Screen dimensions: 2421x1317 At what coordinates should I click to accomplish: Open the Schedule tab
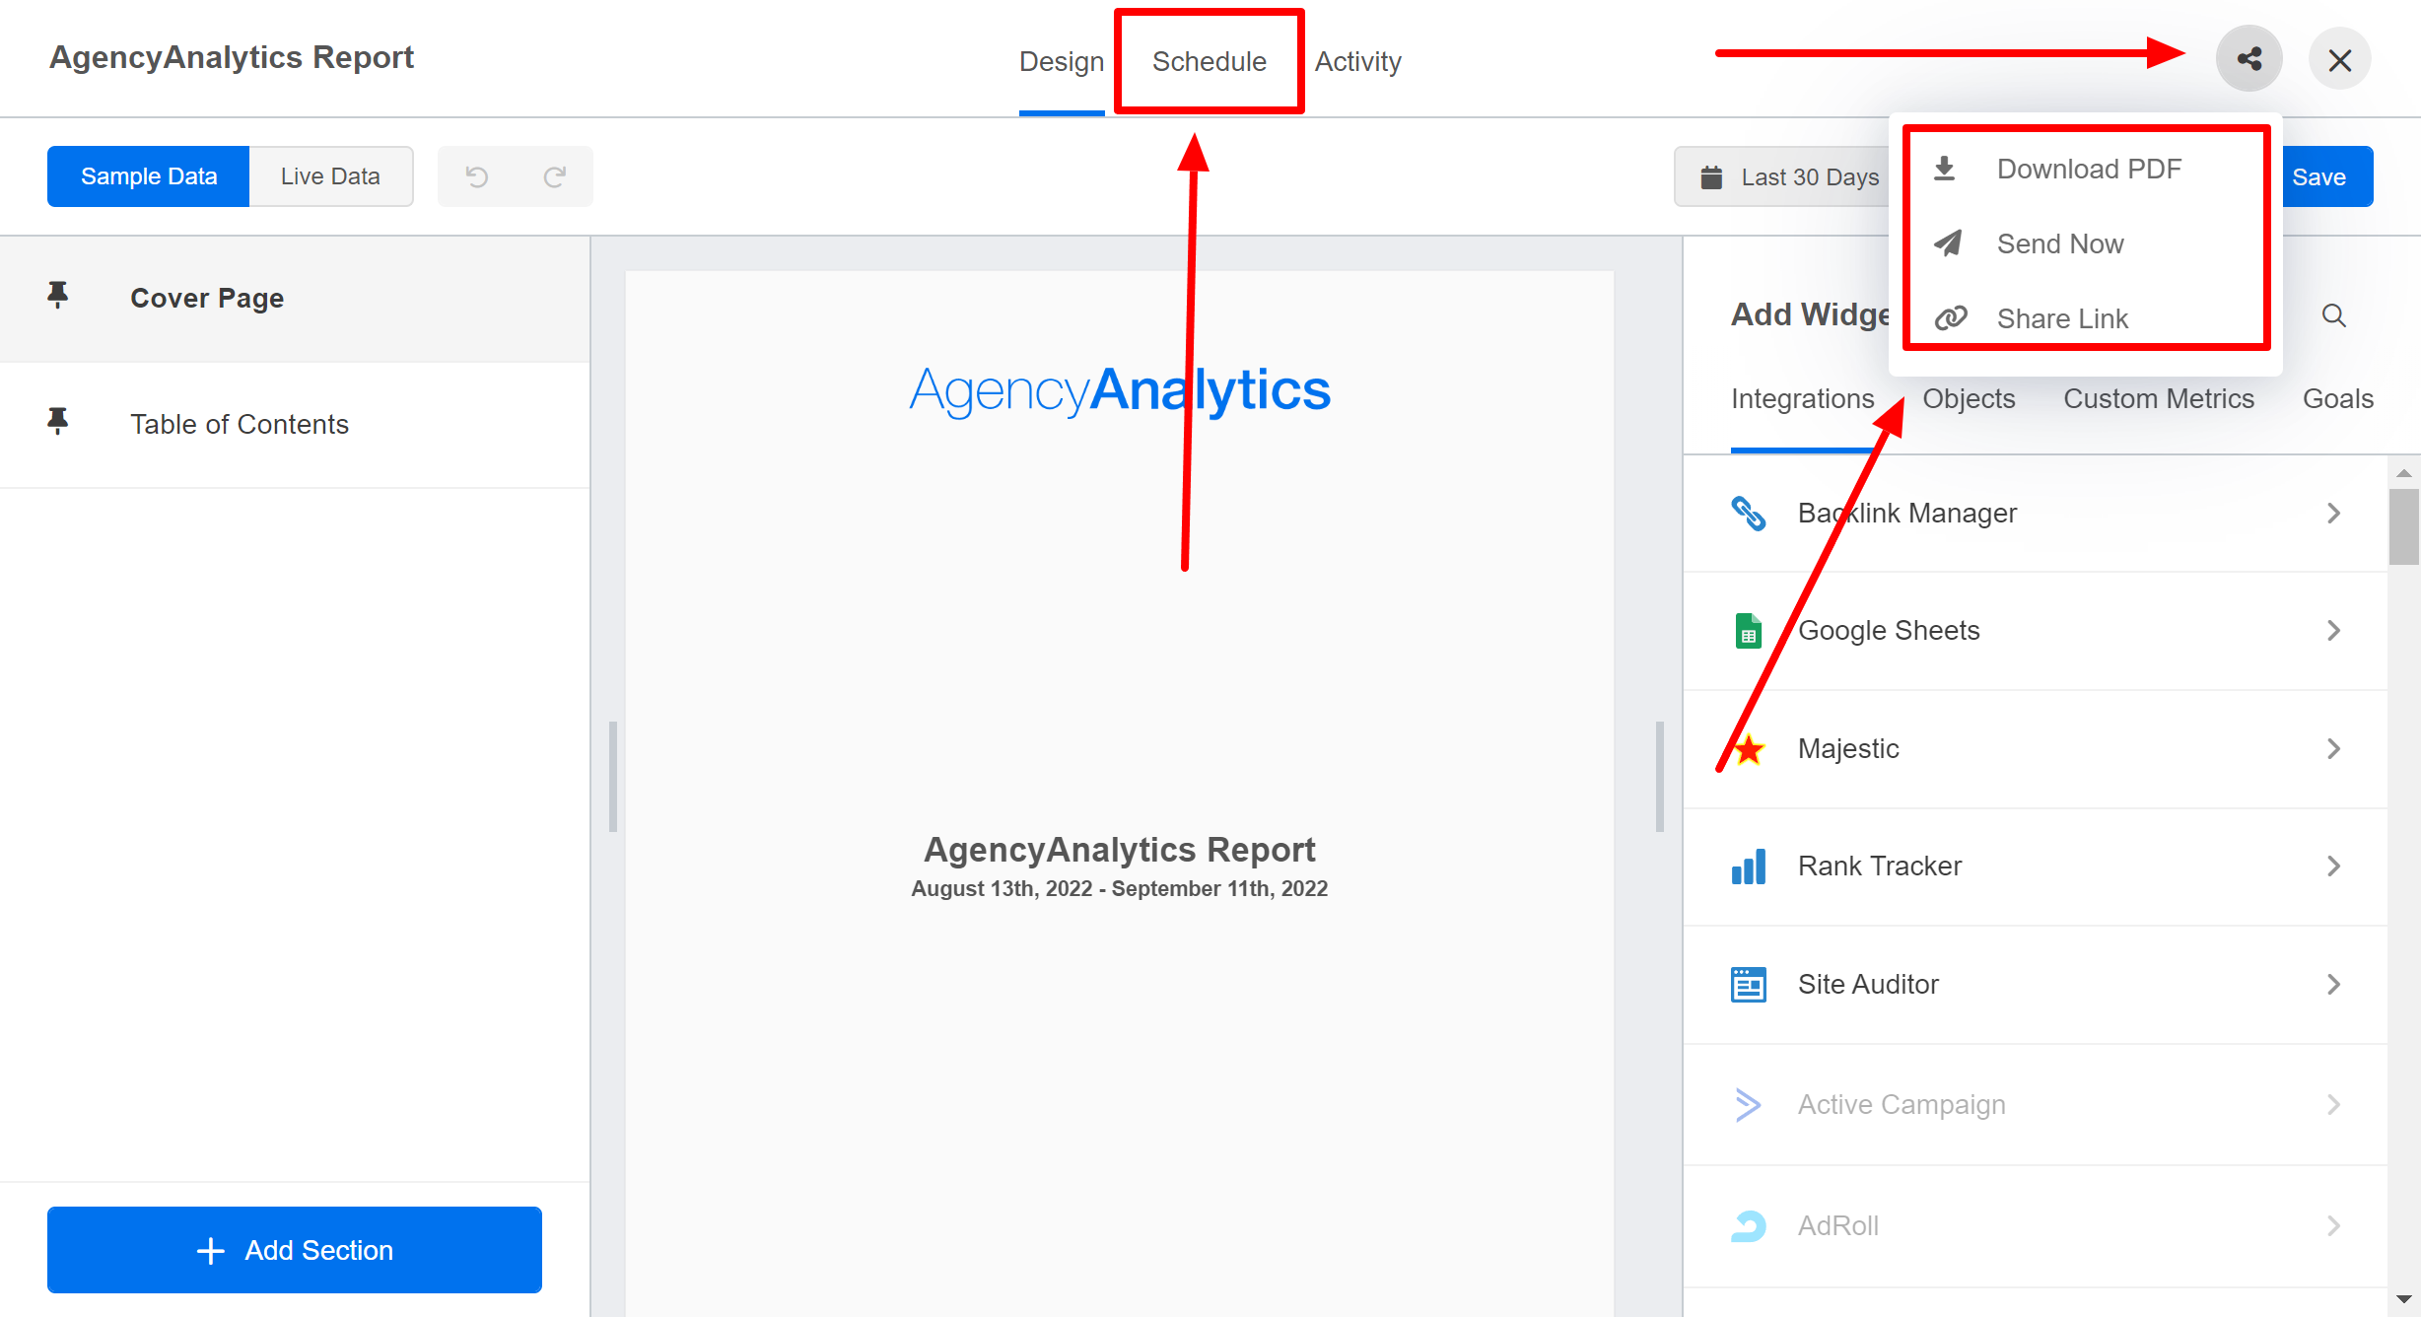[x=1209, y=61]
